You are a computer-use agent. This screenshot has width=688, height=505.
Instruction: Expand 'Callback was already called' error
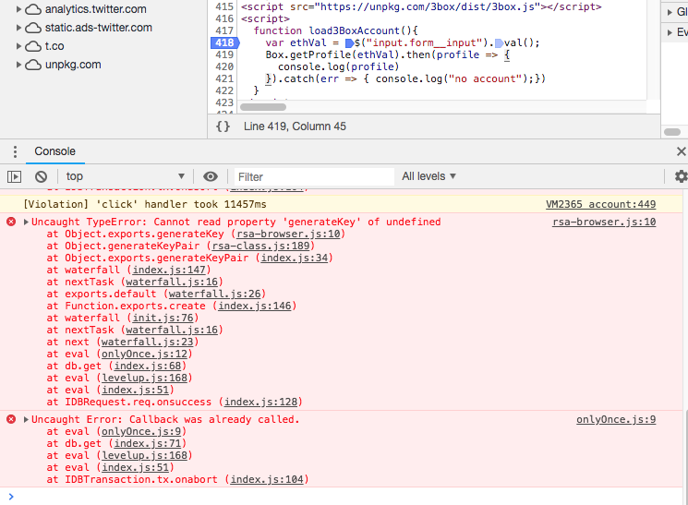(x=26, y=419)
